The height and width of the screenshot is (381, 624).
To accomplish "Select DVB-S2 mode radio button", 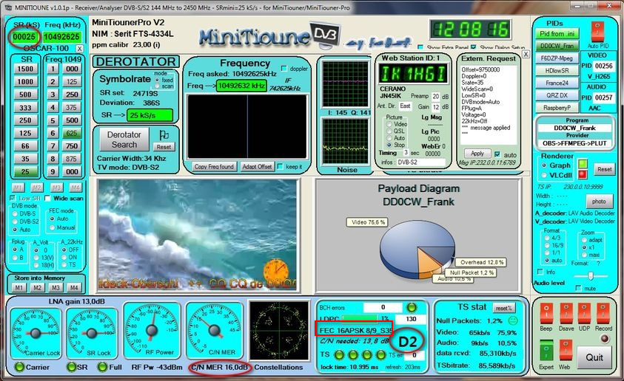I will click(15, 222).
